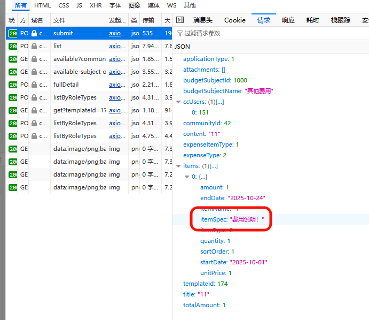The image size is (369, 320).
Task: Open axios initiator link of fullDetail request
Action: (x=116, y=85)
